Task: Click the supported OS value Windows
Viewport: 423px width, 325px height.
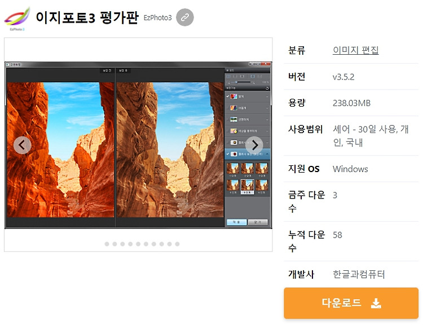Action: (350, 169)
